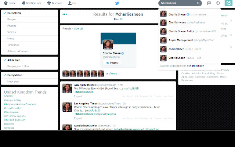Viewport: 235px width, 147px height.
Task: Switch to All results tab
Action: click(121, 19)
